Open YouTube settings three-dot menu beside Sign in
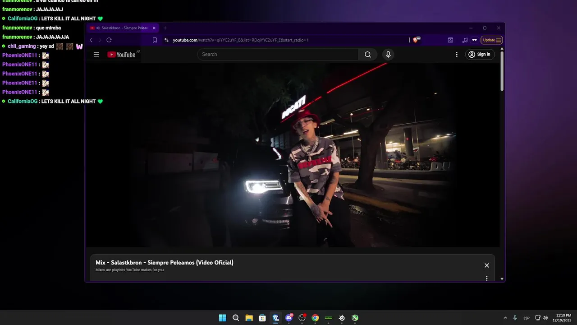Screen dimensions: 577x325 457,55
